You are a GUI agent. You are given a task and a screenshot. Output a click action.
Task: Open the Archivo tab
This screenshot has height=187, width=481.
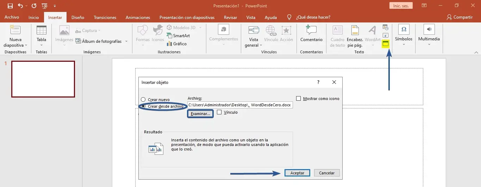[x=12, y=17]
